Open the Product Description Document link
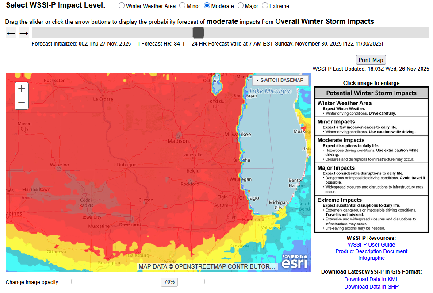433x293 pixels. click(x=371, y=251)
